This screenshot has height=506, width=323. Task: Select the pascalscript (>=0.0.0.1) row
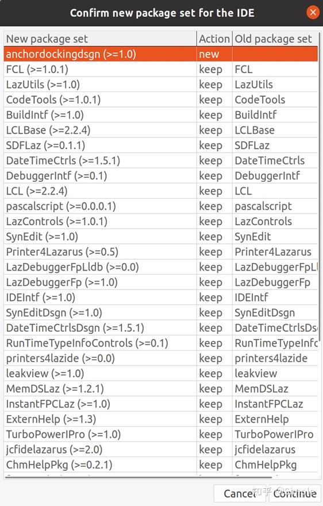click(x=161, y=206)
